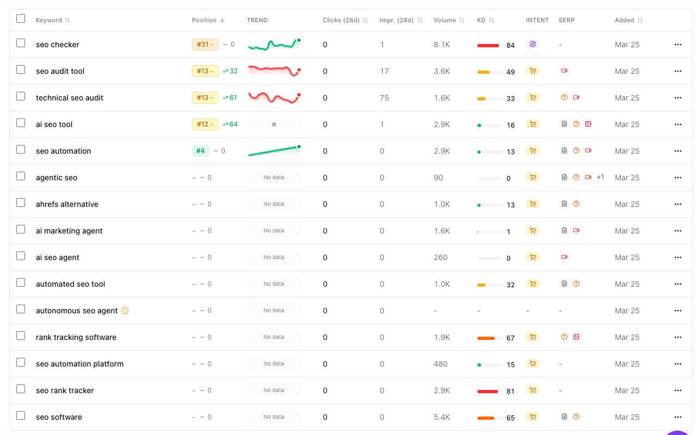Click the featured snippet document icon for "ai seo tool"
Viewport: 697px width, 435px height.
pos(564,124)
